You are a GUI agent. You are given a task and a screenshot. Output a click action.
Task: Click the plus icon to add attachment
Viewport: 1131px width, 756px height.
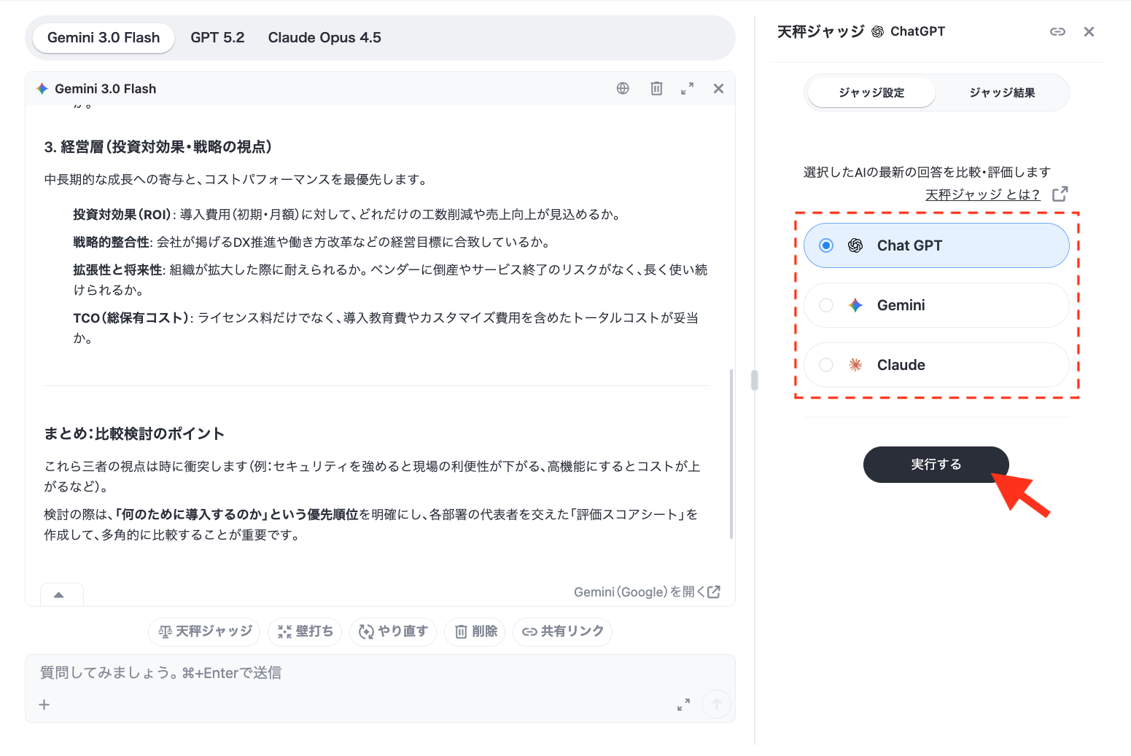pos(44,704)
